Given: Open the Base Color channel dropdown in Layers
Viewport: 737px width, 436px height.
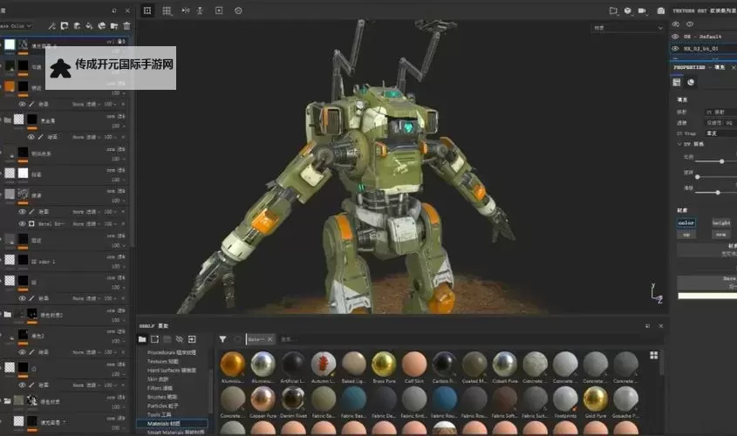Looking at the screenshot, I should click(x=16, y=26).
